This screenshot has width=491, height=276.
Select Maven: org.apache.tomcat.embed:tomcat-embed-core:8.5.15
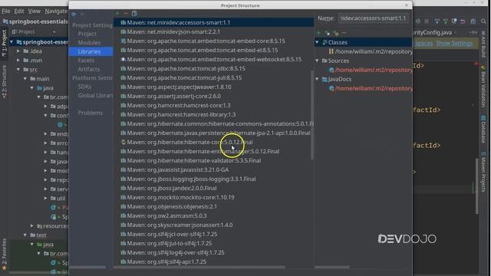click(x=213, y=41)
